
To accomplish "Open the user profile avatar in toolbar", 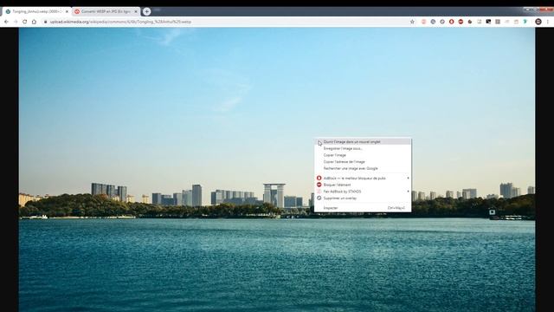I will 538,22.
